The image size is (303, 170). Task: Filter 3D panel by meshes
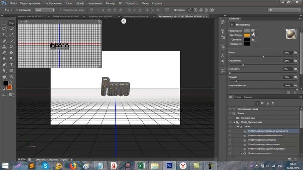pyautogui.click(x=262, y=103)
